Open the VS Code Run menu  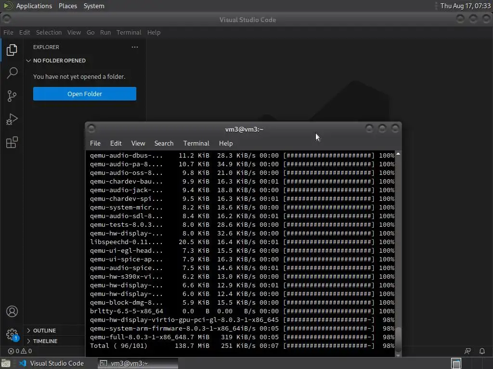[x=105, y=32]
